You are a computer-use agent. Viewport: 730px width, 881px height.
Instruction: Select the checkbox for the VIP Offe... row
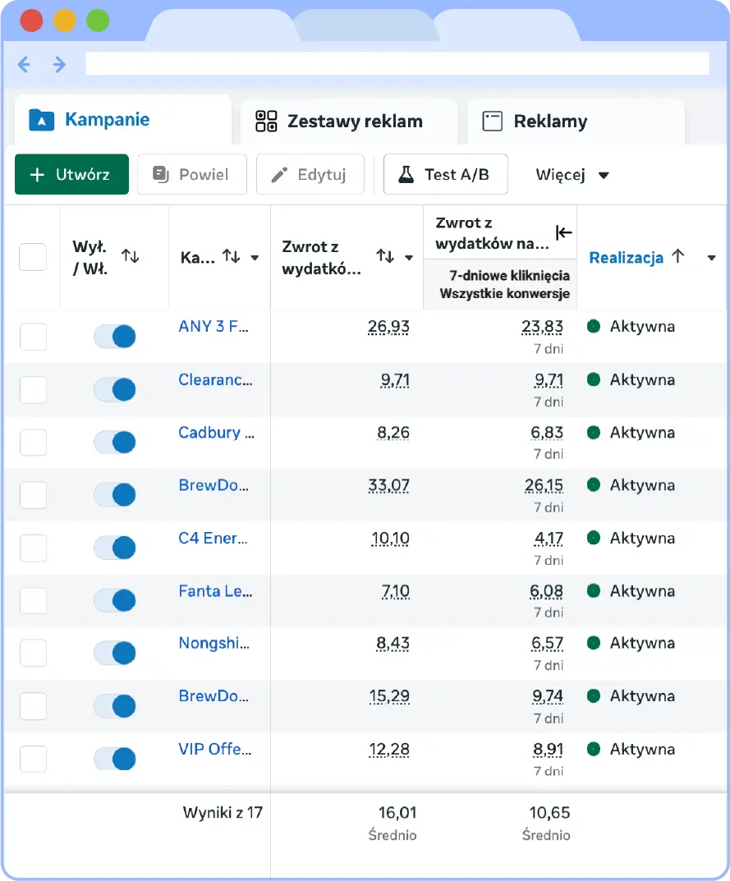(33, 759)
